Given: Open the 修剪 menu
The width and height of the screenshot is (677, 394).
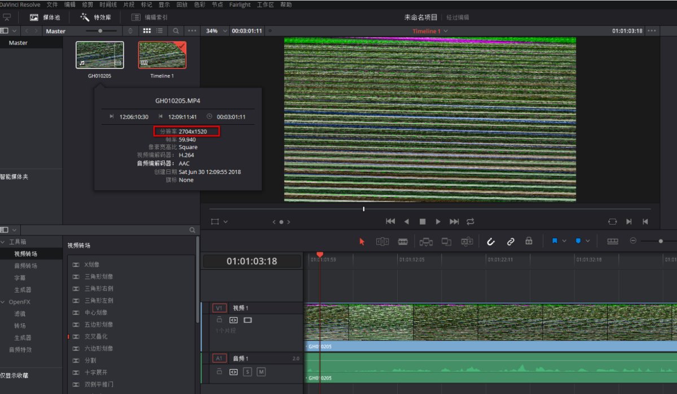Looking at the screenshot, I should pyautogui.click(x=87, y=5).
